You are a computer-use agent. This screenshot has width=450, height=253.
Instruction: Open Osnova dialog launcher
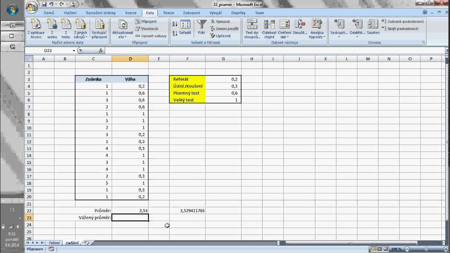tap(424, 43)
